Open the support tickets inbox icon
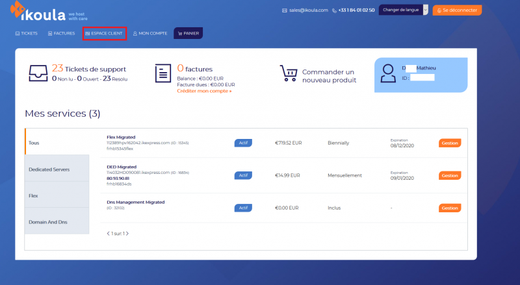 (x=38, y=73)
